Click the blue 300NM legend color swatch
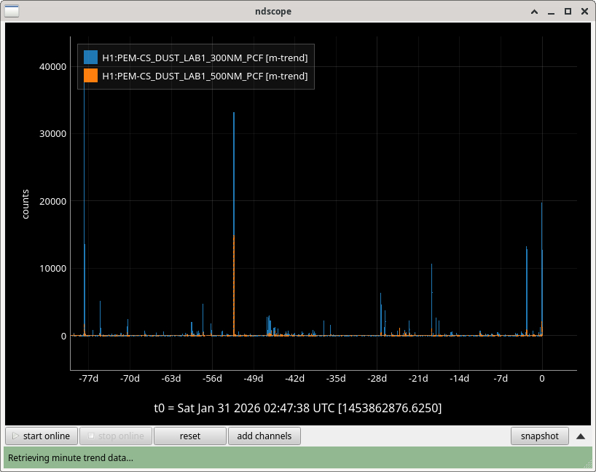This screenshot has height=472, width=596. pyautogui.click(x=91, y=58)
